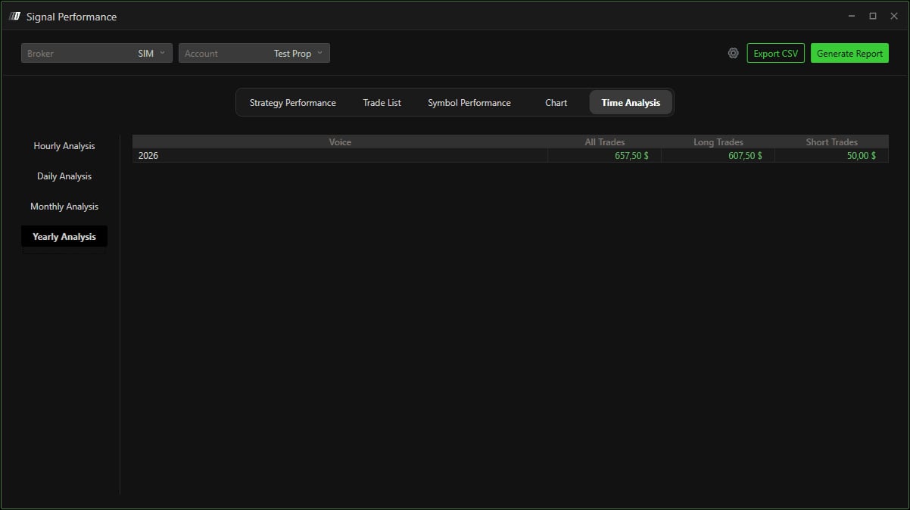
Task: Switch to the Strategy Performance tab
Action: pyautogui.click(x=292, y=103)
